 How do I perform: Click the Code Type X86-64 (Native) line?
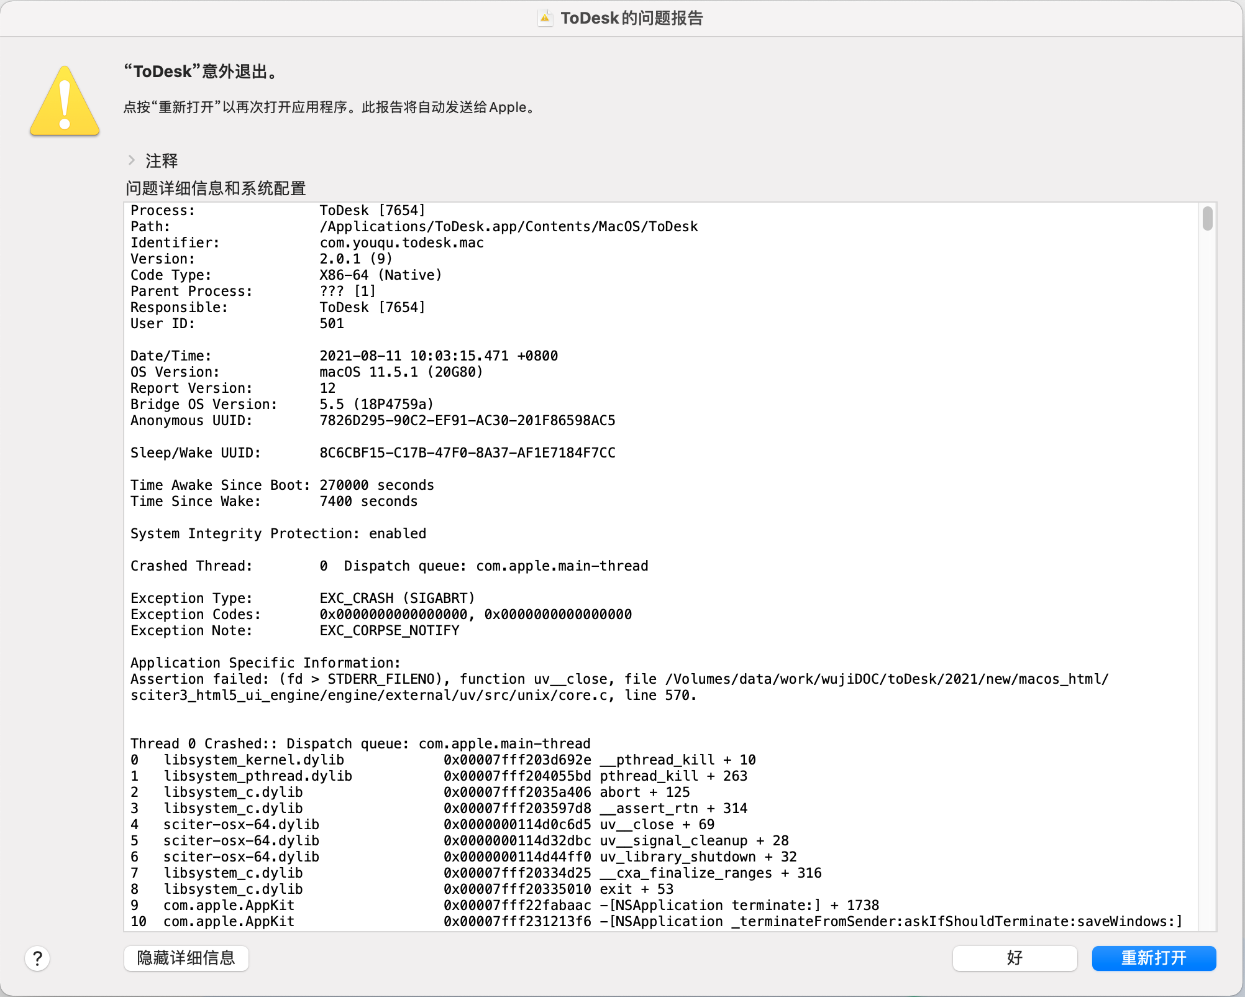pyautogui.click(x=286, y=275)
